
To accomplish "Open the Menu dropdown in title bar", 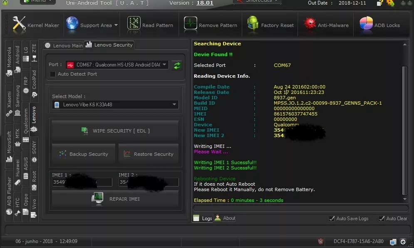I will pos(38,1).
